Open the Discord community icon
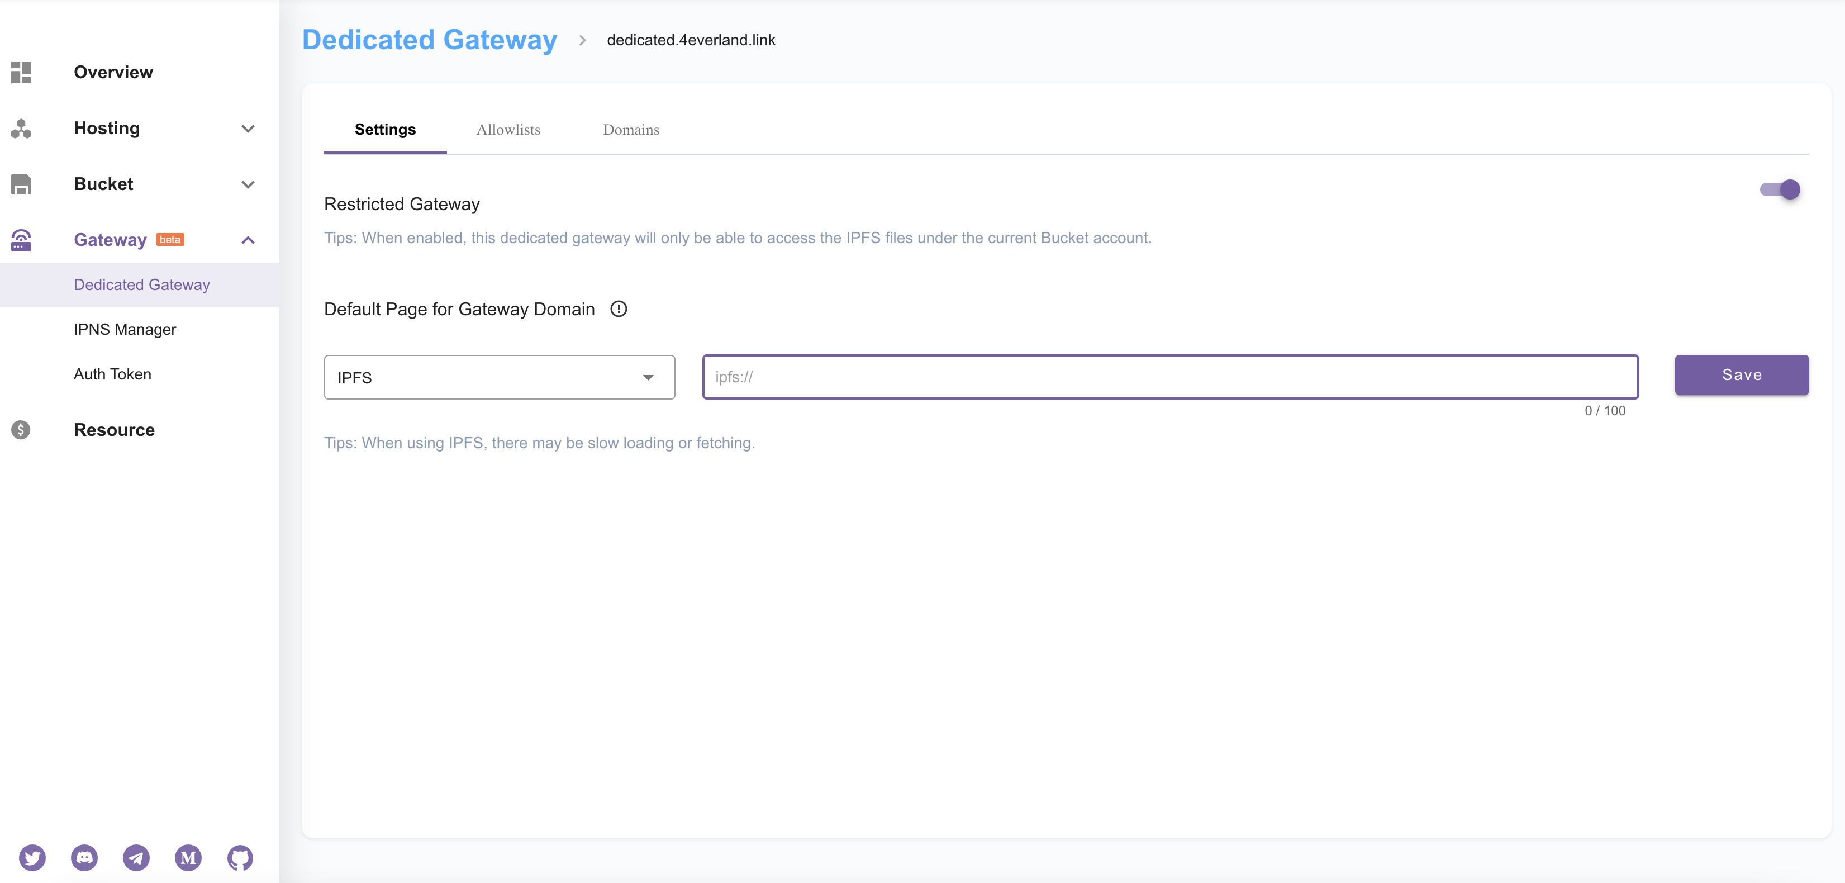 pos(84,857)
